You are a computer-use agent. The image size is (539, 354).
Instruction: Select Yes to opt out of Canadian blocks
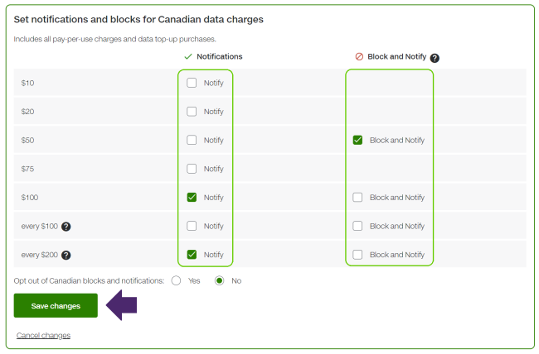tap(176, 280)
